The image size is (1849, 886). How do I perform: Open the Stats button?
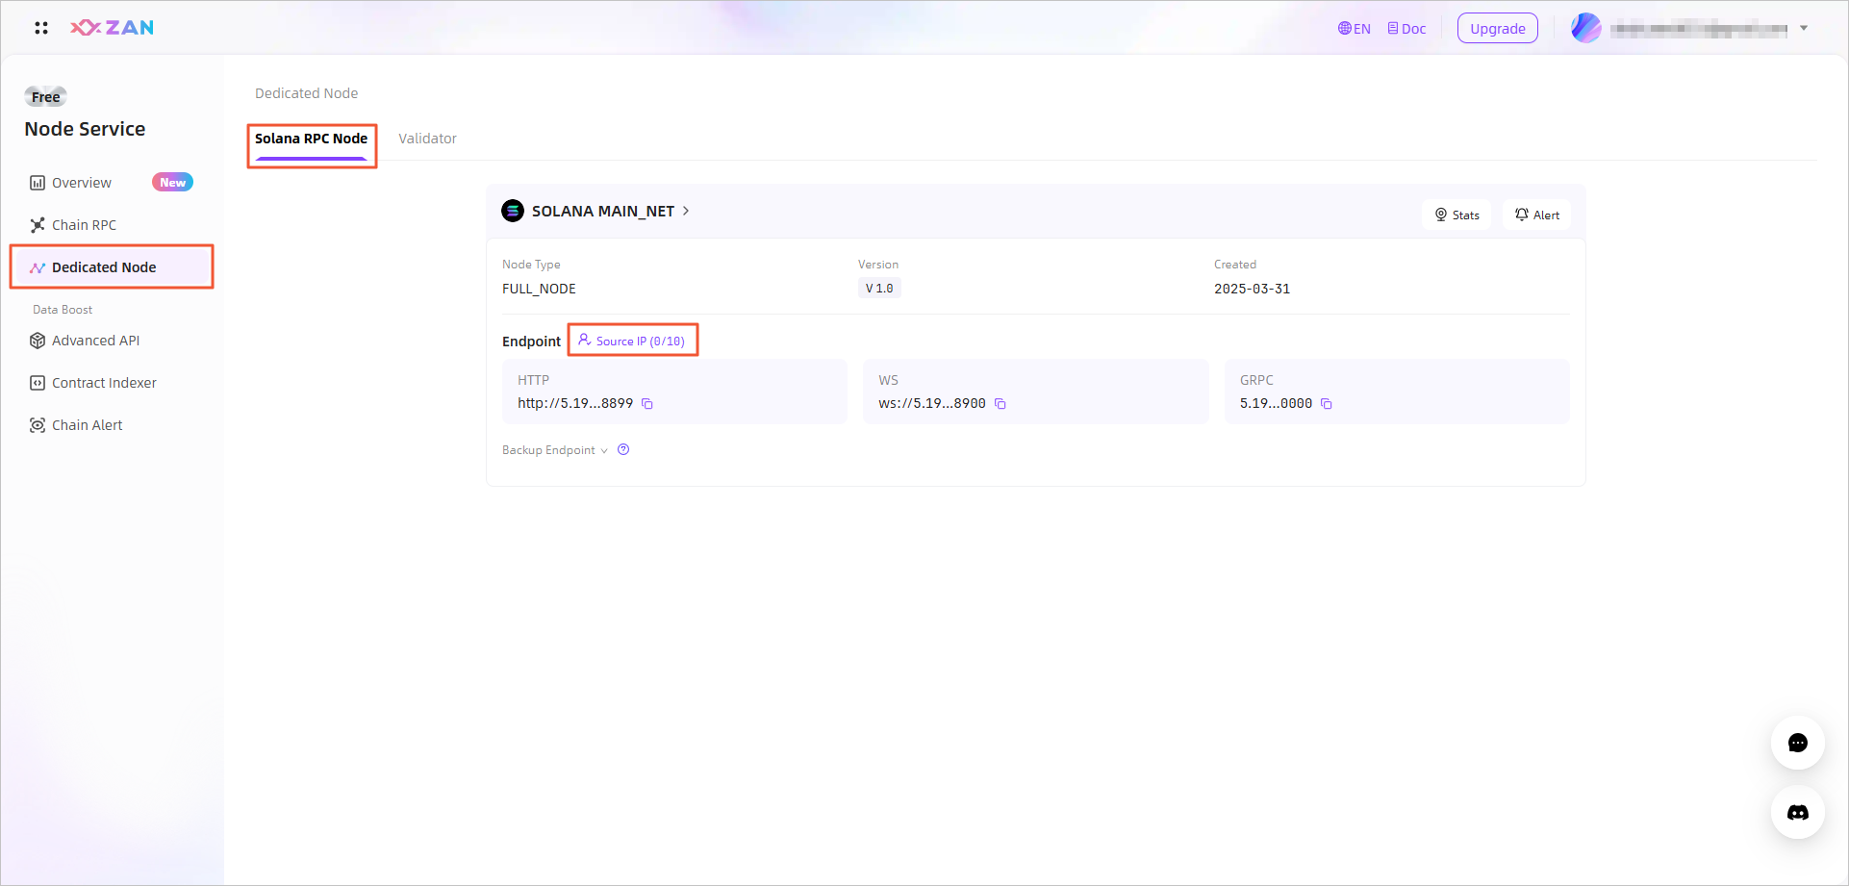[x=1456, y=215]
